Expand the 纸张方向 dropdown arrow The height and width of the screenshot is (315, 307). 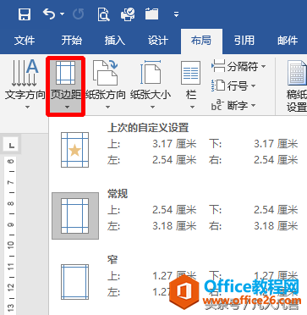pyautogui.click(x=107, y=108)
